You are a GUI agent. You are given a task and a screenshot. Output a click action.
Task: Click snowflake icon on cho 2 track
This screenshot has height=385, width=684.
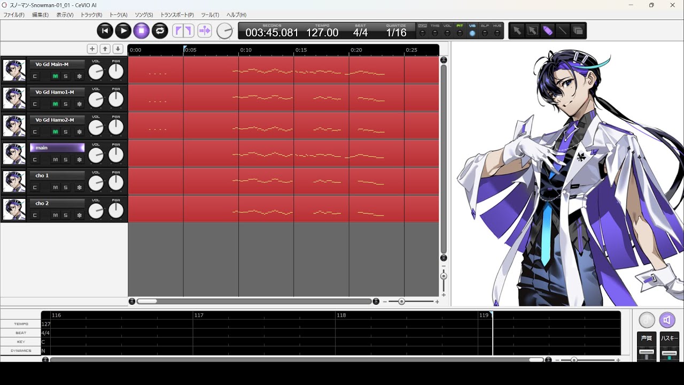click(x=79, y=215)
